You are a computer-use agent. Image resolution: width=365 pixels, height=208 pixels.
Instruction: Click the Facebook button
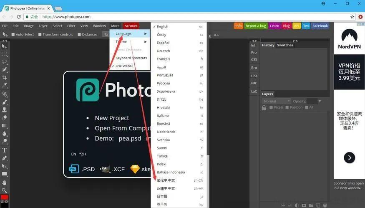pos(320,26)
